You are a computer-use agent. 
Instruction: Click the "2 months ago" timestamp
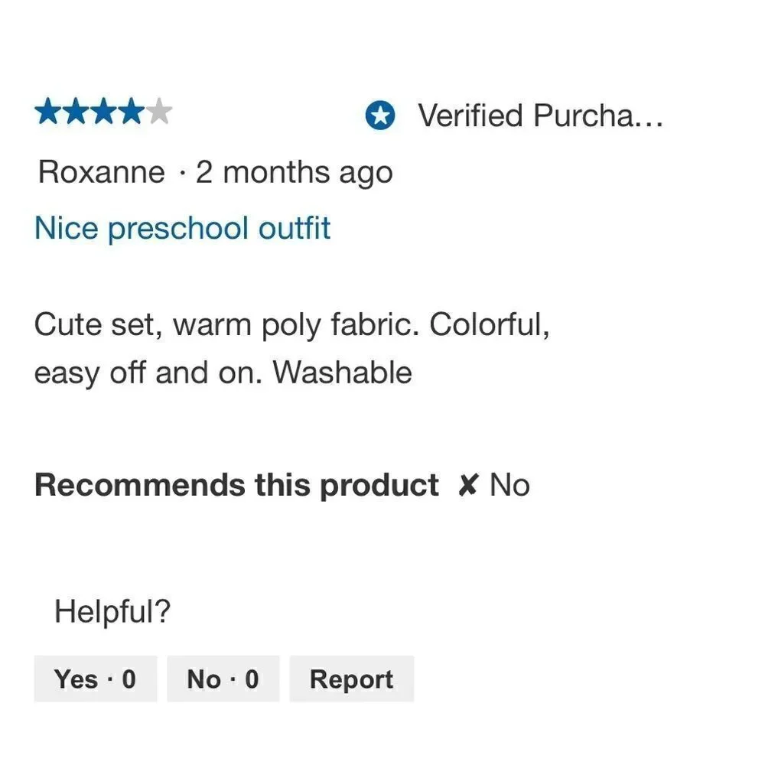click(295, 173)
